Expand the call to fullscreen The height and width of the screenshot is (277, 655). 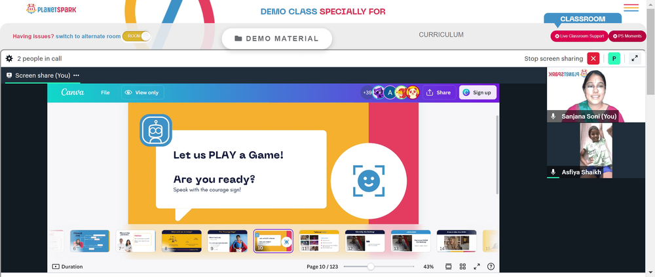click(635, 58)
